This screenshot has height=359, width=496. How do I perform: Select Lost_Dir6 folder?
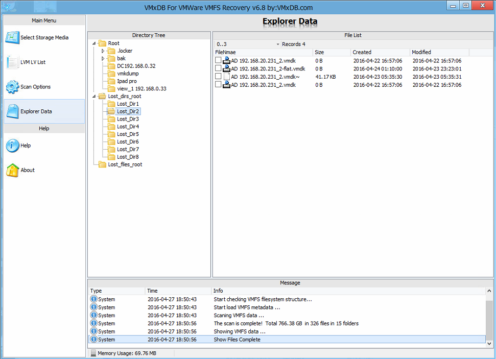point(128,142)
